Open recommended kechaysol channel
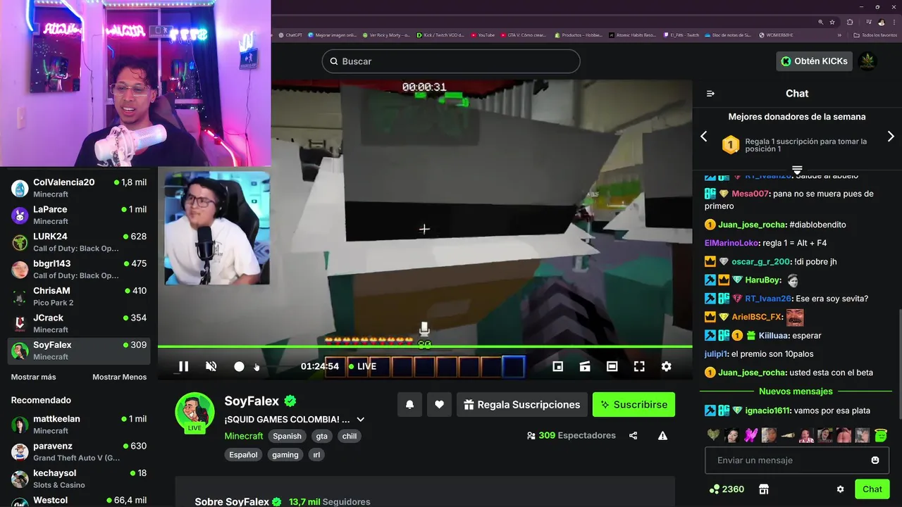Screen dimensions: 902x507 [x=79, y=479]
